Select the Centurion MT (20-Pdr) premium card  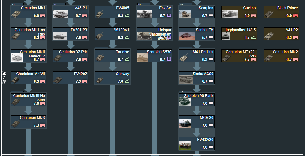(x=239, y=56)
